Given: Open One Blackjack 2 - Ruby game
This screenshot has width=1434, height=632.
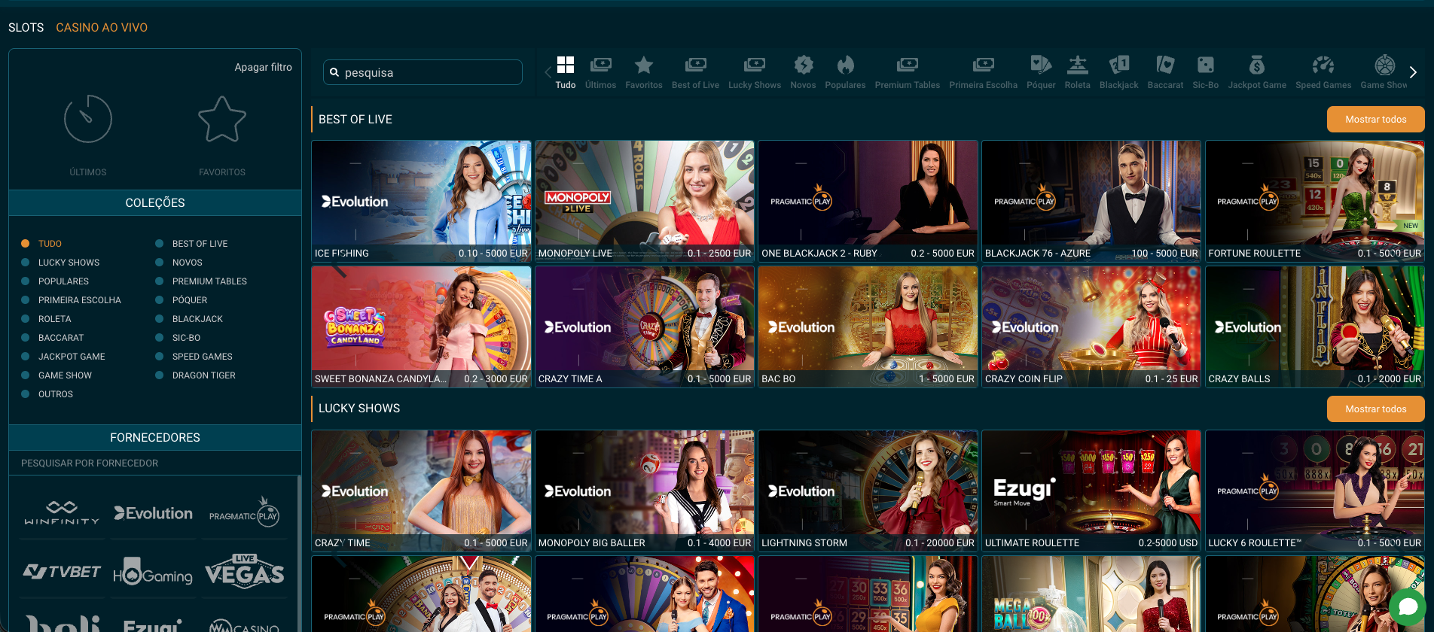Looking at the screenshot, I should (x=868, y=201).
